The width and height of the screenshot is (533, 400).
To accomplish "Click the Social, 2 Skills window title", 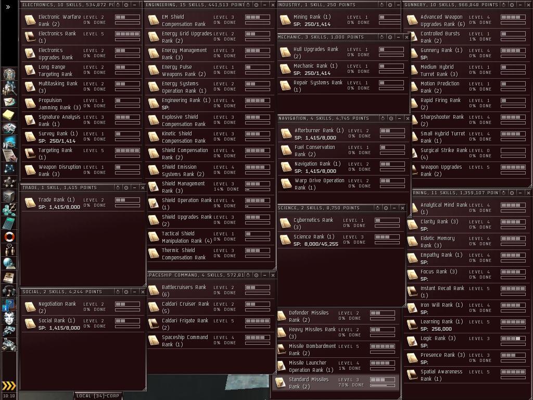I will [62, 292].
